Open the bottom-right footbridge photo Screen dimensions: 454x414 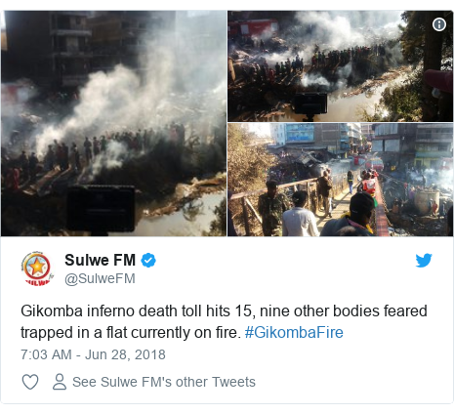340,180
